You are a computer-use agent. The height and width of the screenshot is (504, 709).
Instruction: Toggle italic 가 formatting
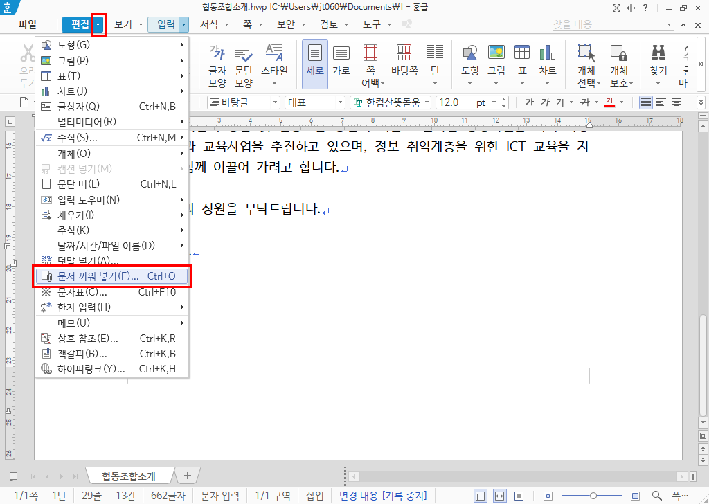tap(546, 102)
